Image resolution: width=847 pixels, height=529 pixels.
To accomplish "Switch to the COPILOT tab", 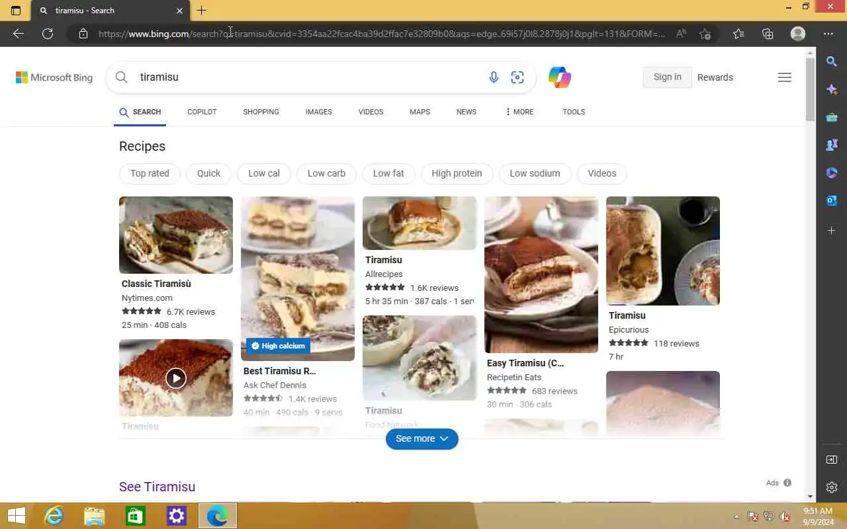I will coord(202,112).
